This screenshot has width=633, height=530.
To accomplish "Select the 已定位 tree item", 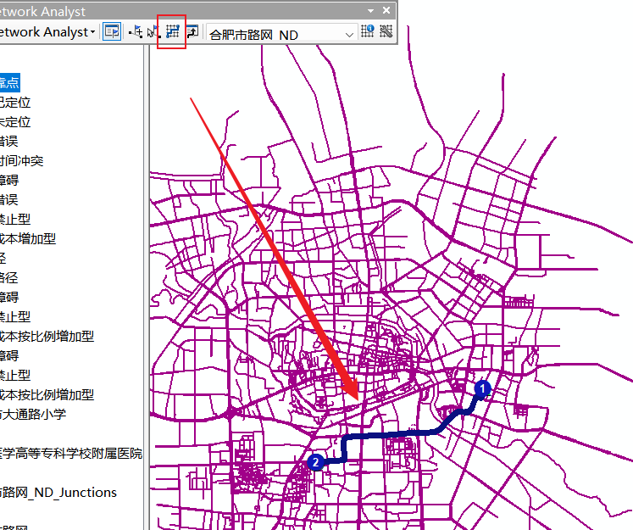I will [x=15, y=103].
